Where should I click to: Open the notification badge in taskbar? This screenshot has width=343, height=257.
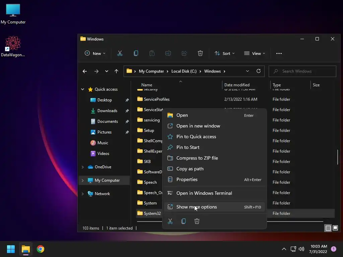pos(333,249)
